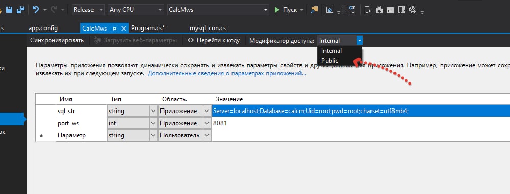The width and height of the screenshot is (510, 194).
Task: Click the 8081 value cell
Action: coord(361,123)
